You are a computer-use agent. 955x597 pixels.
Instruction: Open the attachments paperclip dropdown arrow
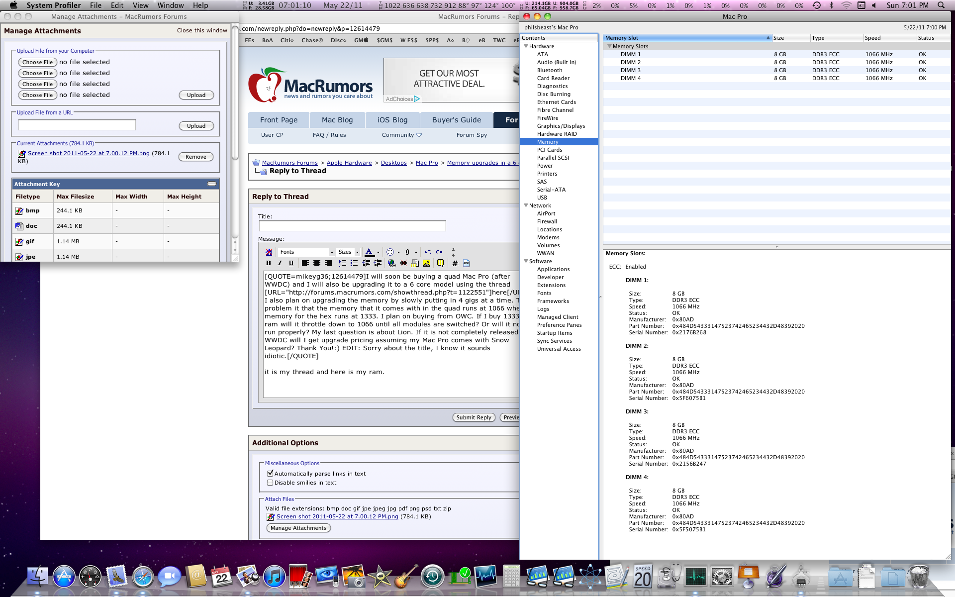(x=416, y=252)
